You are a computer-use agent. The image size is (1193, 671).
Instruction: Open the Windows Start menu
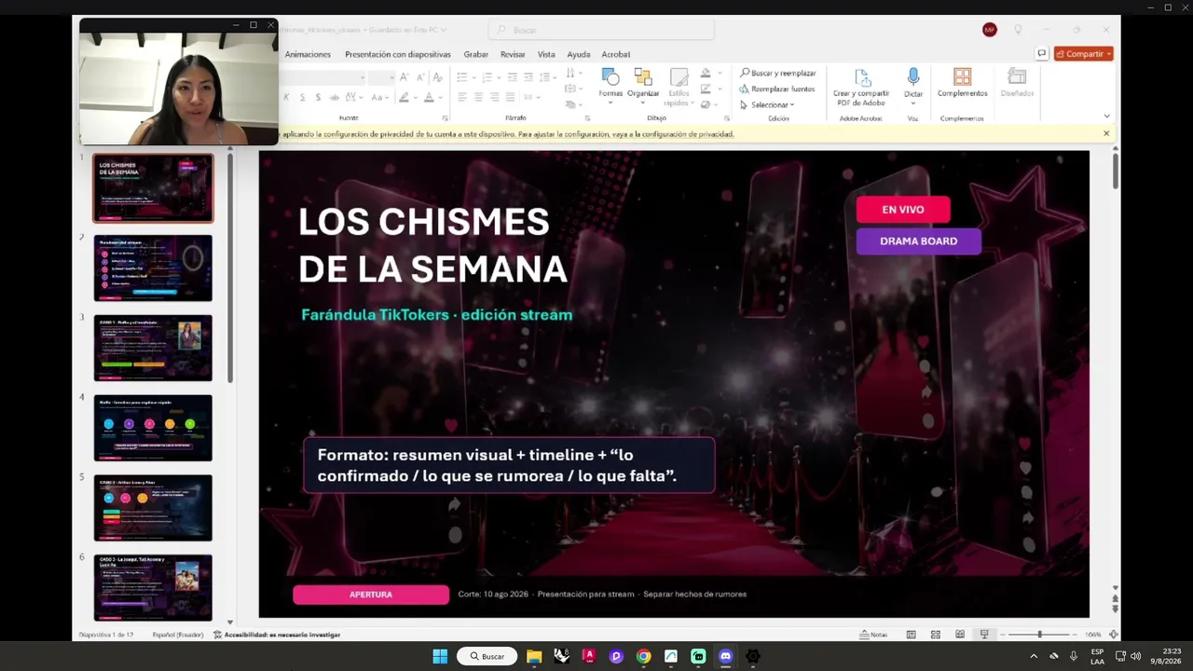(440, 656)
